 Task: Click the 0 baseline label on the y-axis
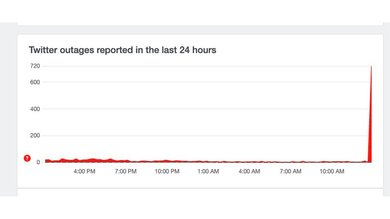click(38, 162)
